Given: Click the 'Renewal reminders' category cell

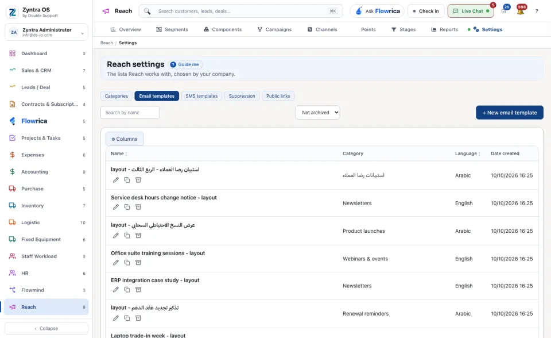Looking at the screenshot, I should click(x=366, y=314).
